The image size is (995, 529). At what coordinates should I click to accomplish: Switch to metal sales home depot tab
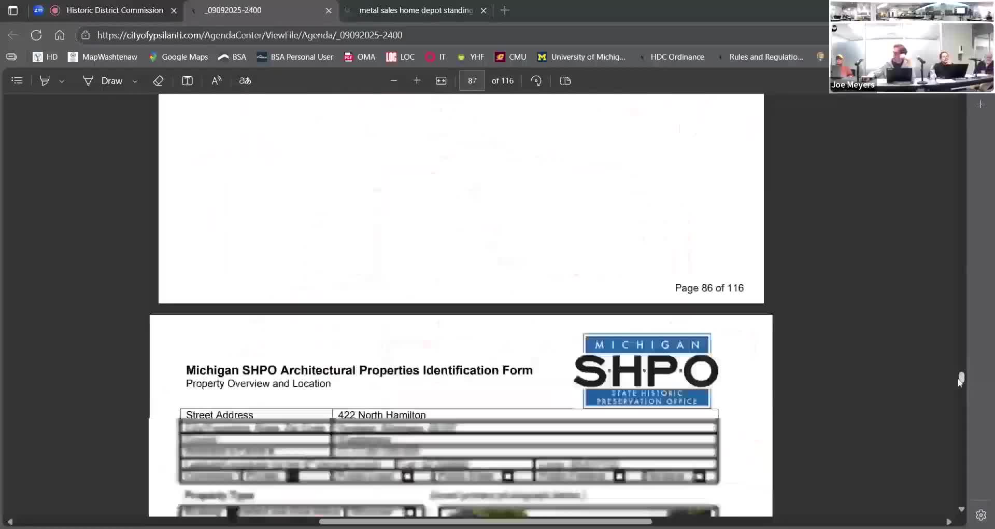[415, 10]
